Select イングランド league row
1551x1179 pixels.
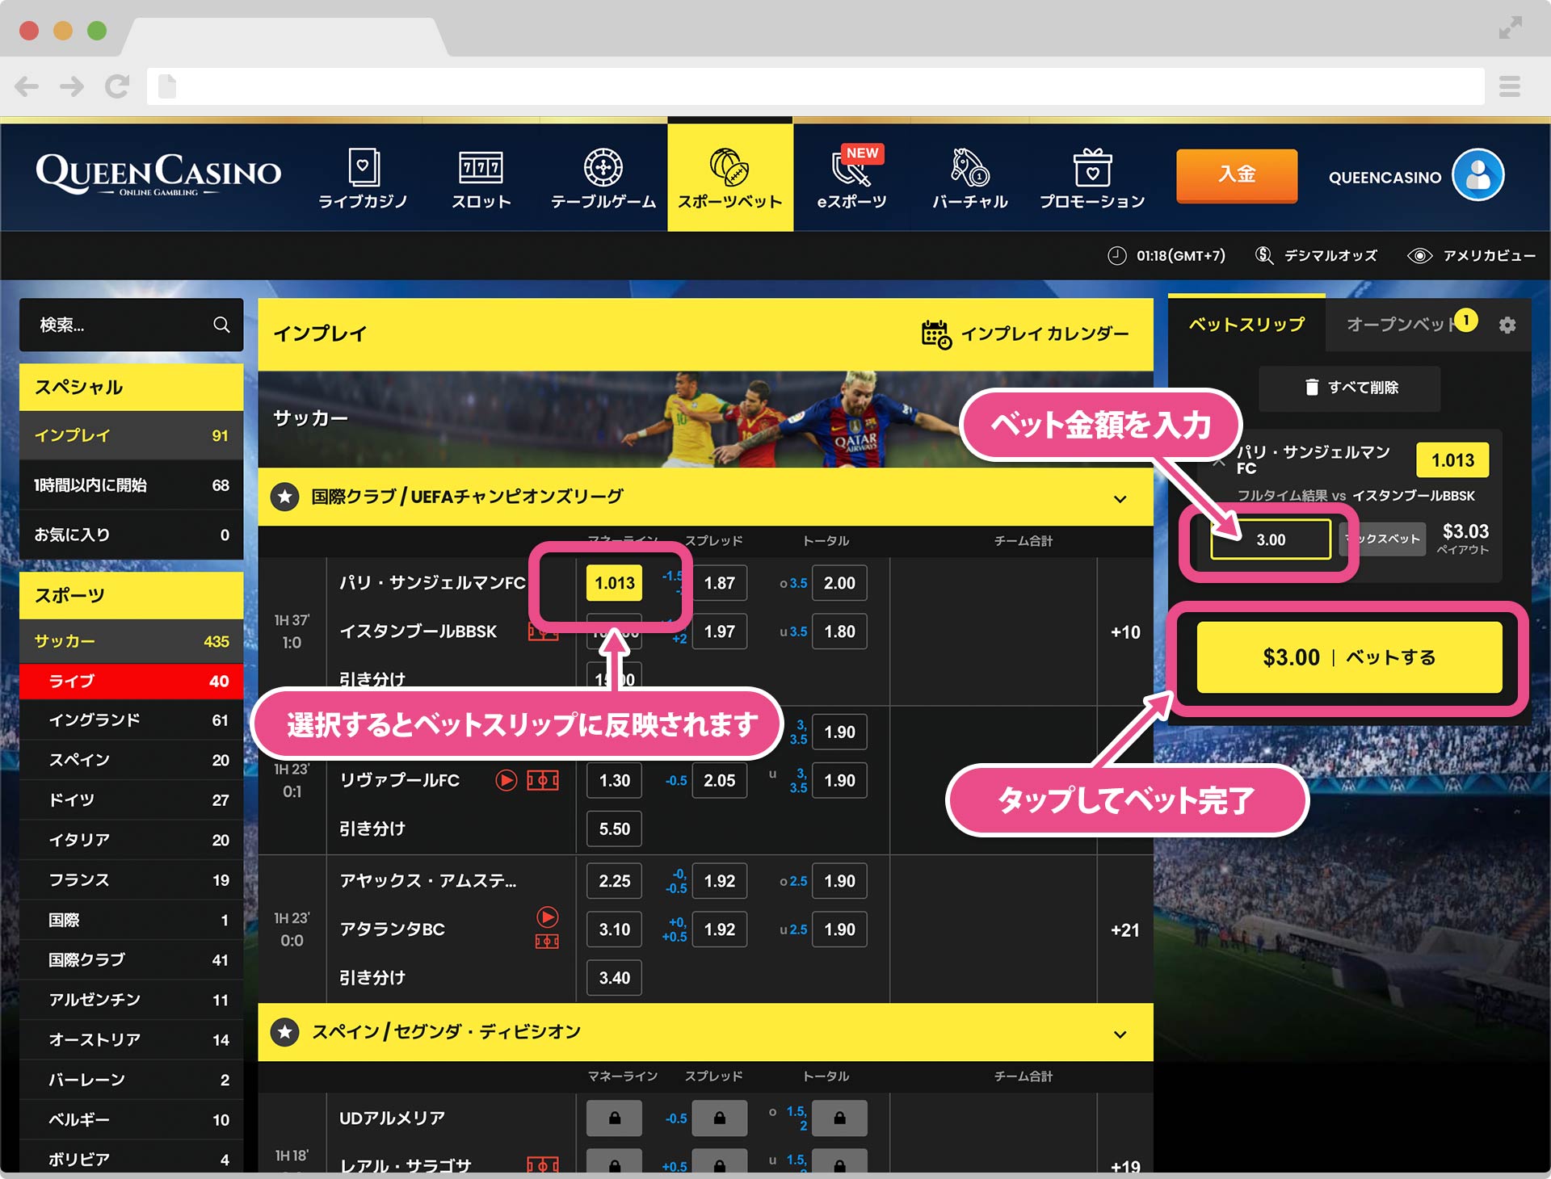tap(131, 720)
